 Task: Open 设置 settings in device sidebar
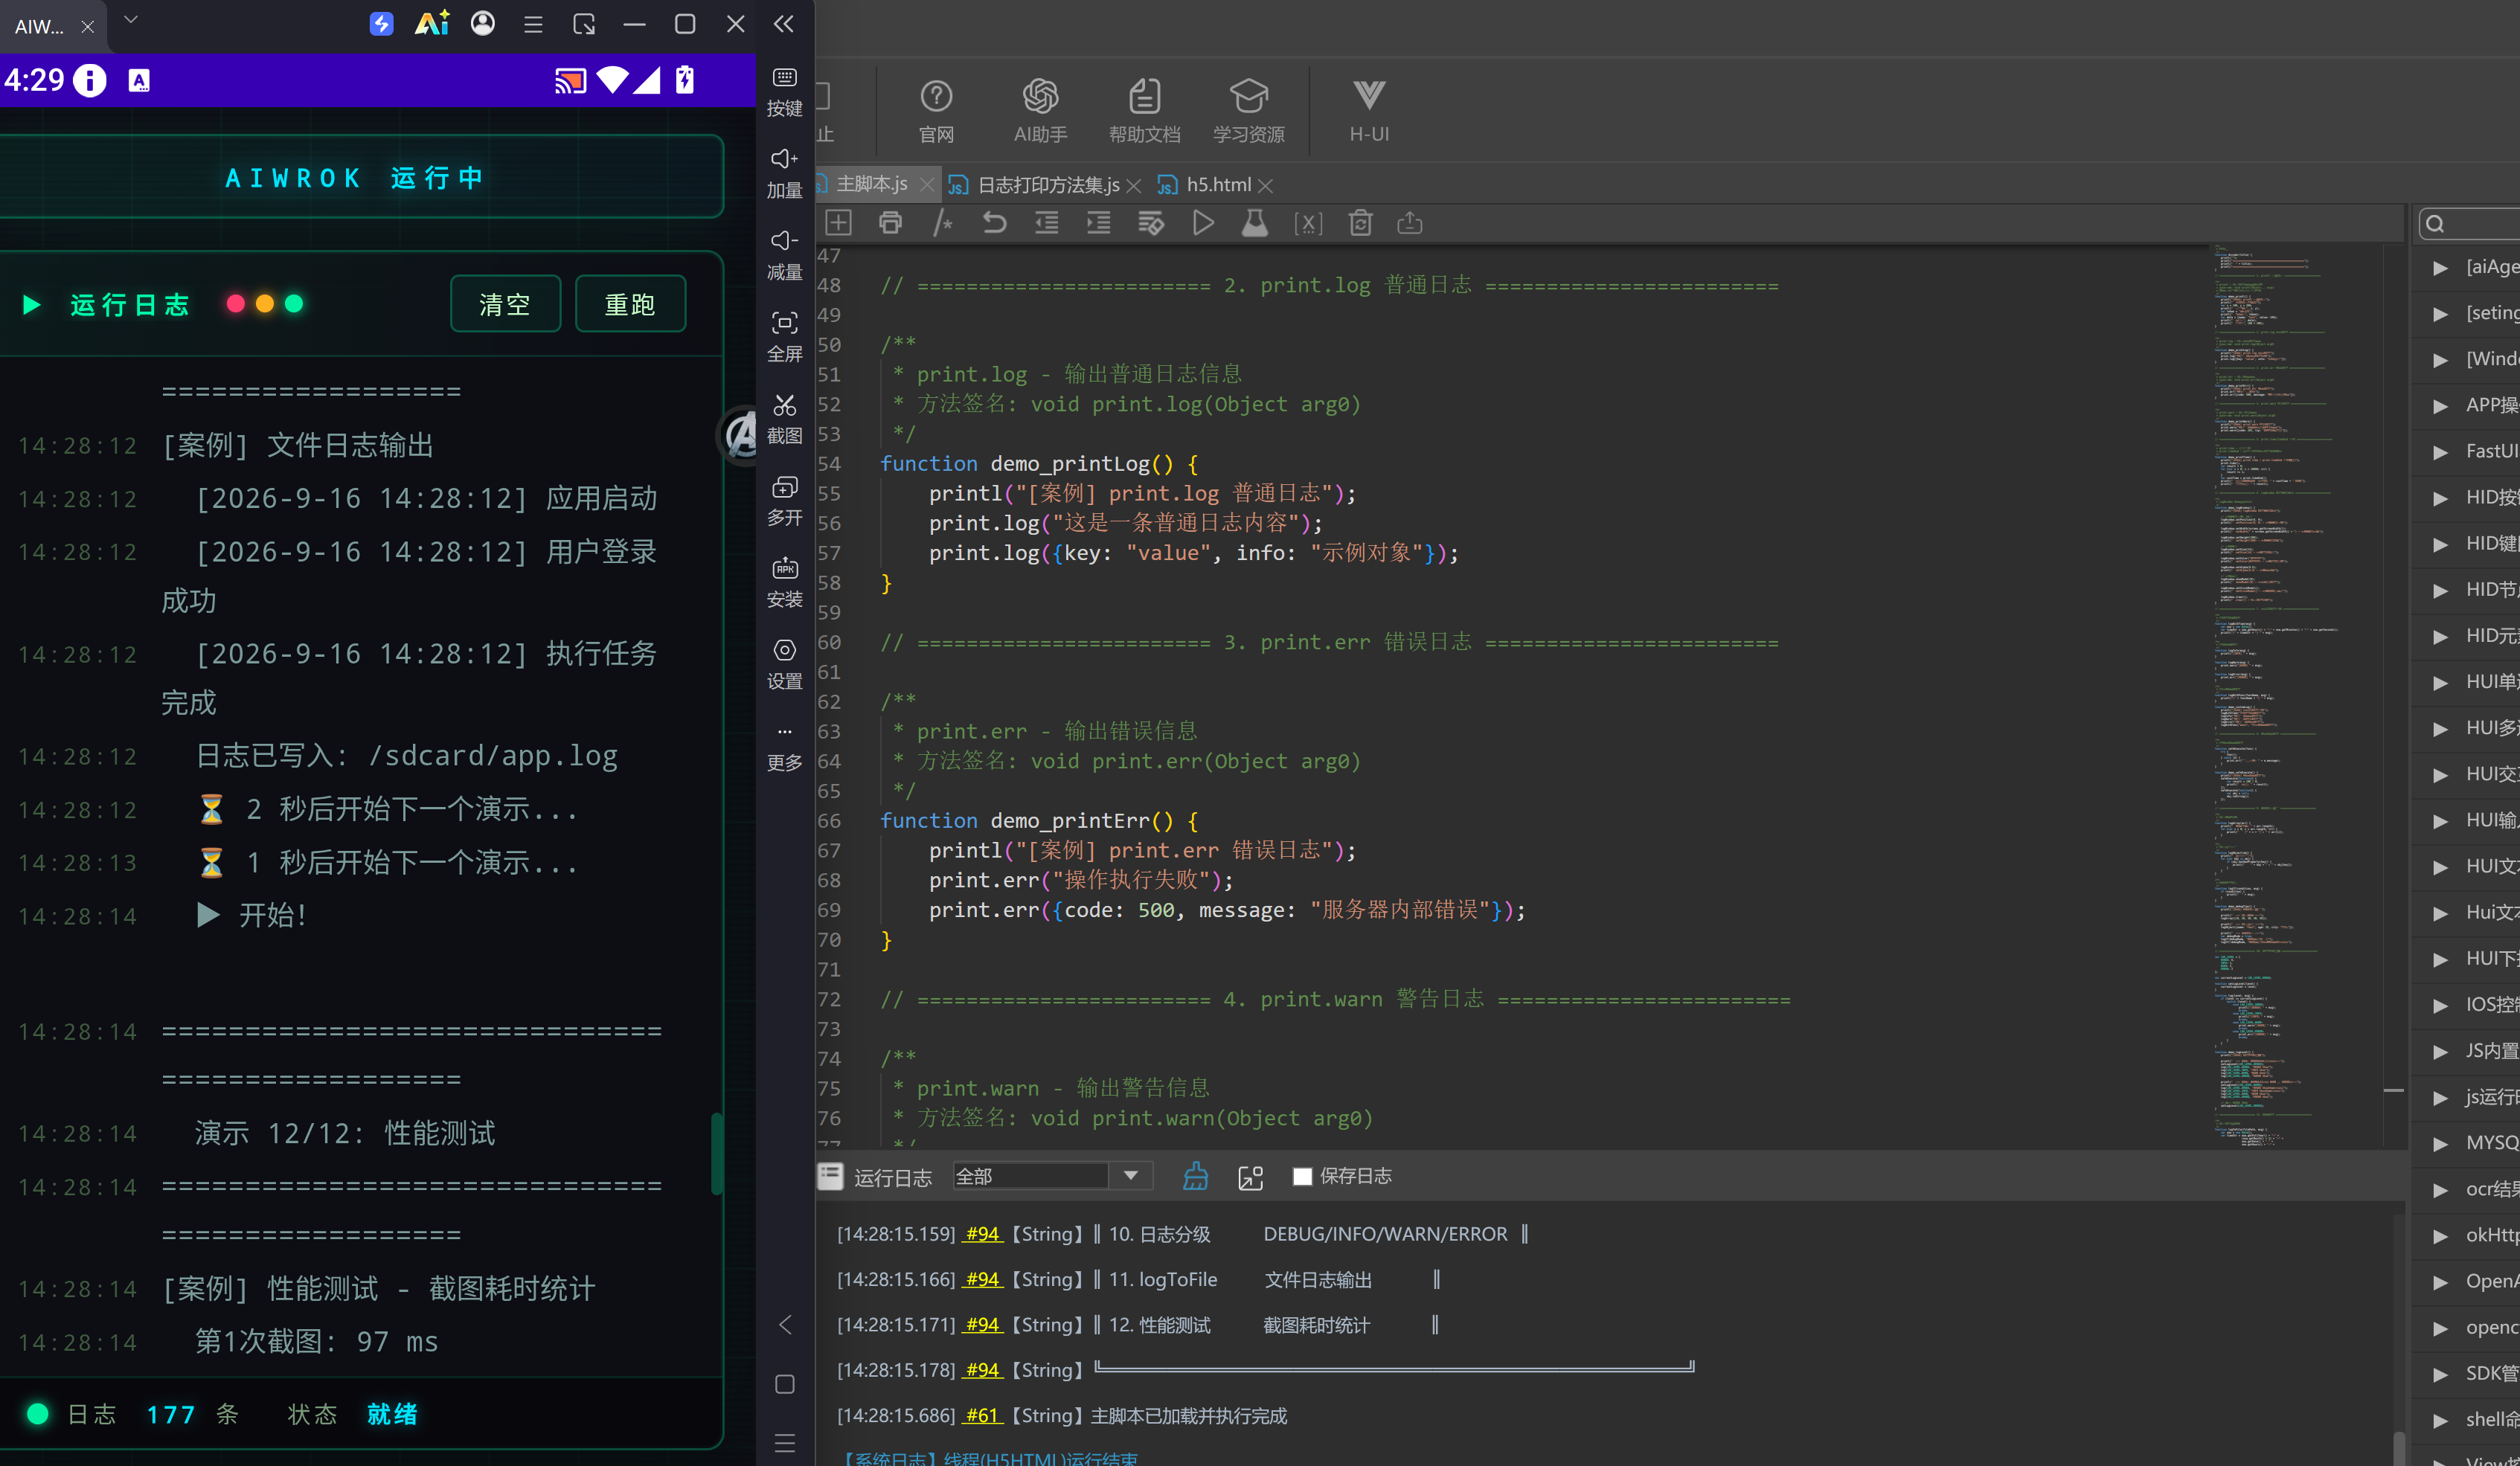pos(785,666)
